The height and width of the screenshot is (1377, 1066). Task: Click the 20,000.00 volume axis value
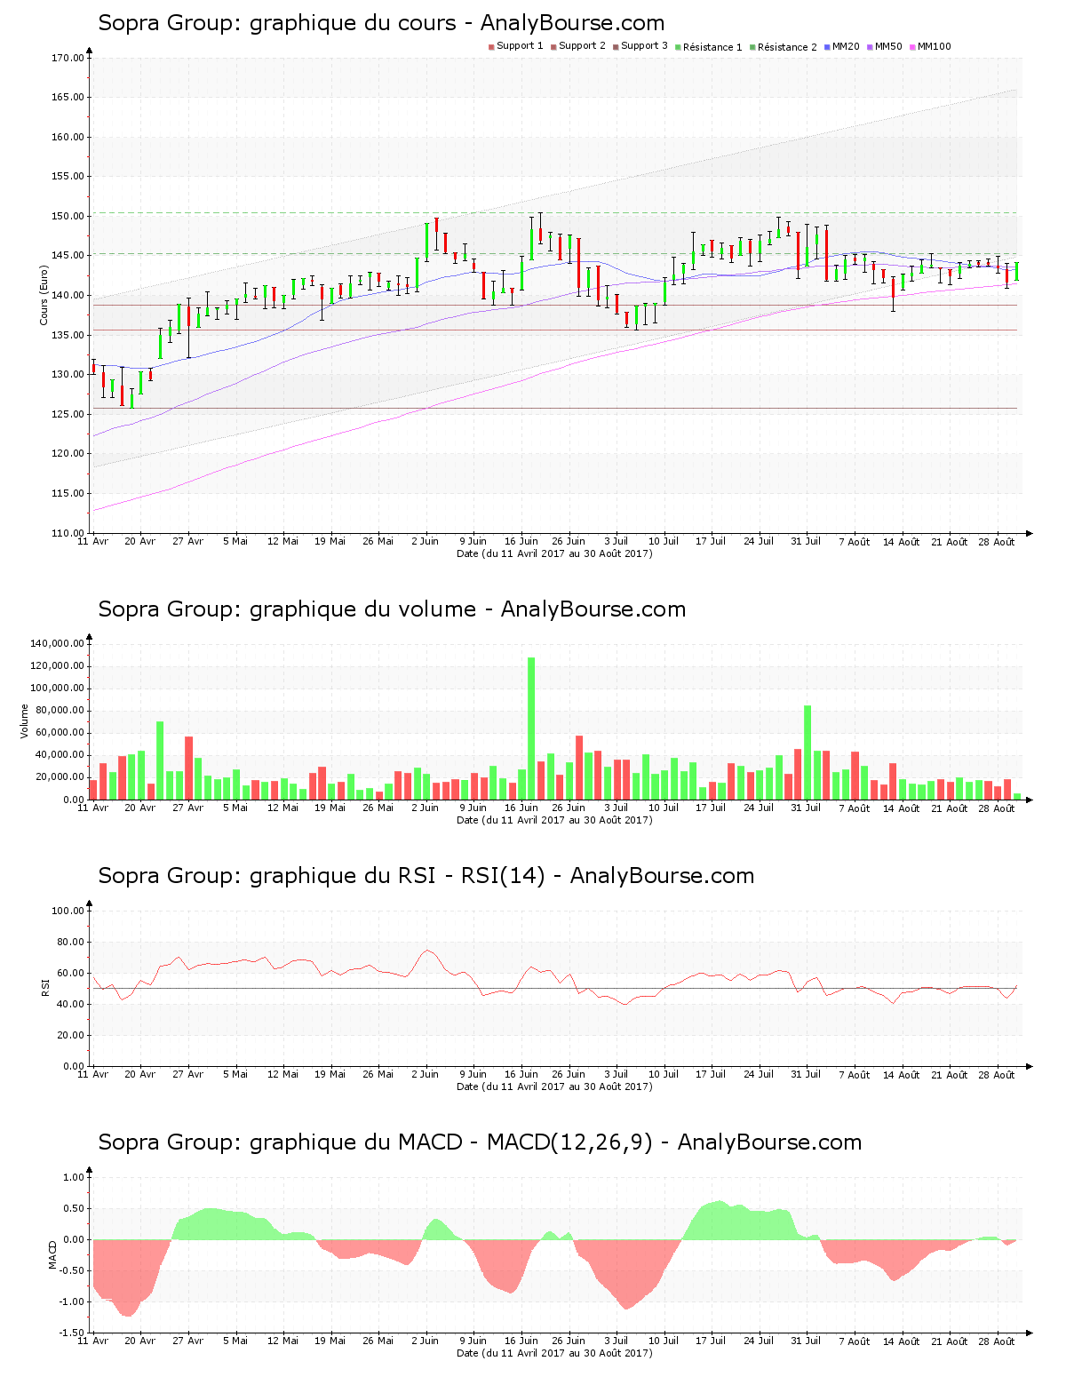[60, 776]
